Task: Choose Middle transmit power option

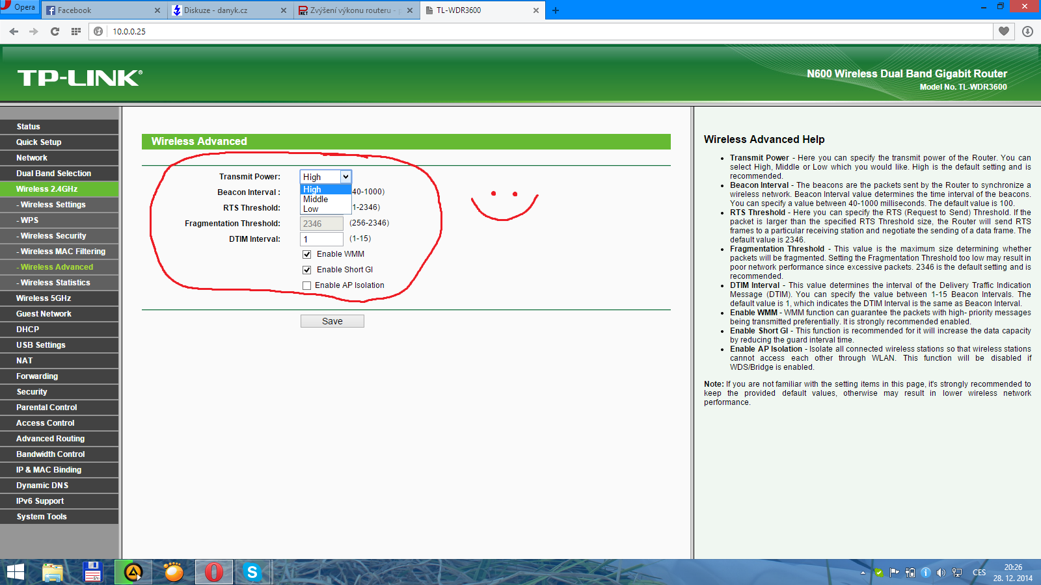Action: pyautogui.click(x=325, y=199)
